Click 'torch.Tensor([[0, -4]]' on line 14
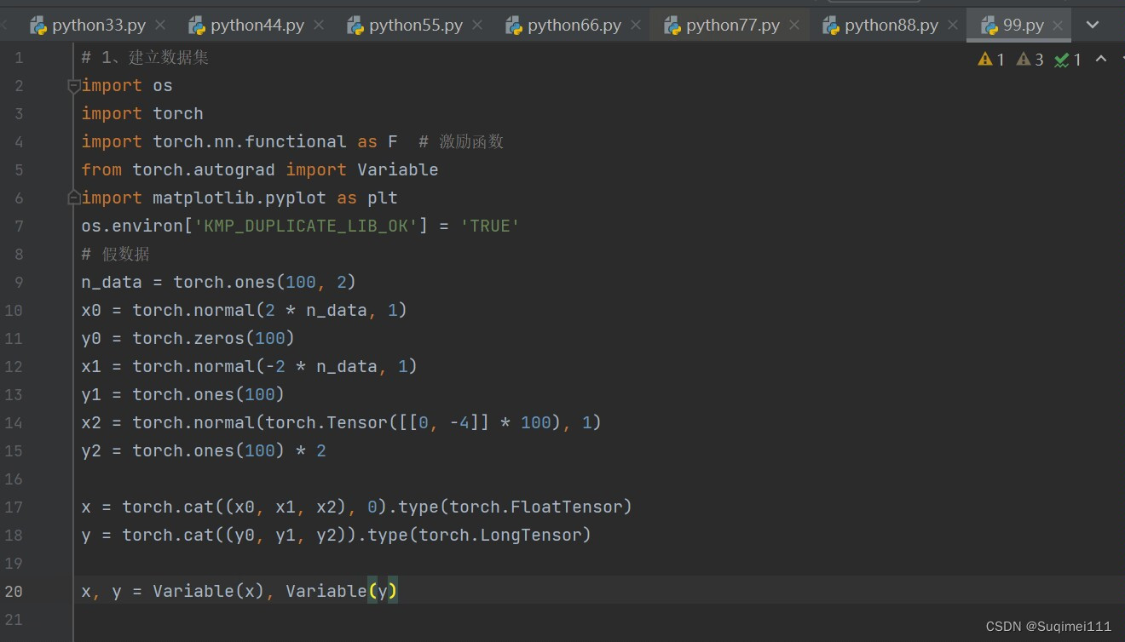Screen dimensions: 1125x642 [x=378, y=422]
